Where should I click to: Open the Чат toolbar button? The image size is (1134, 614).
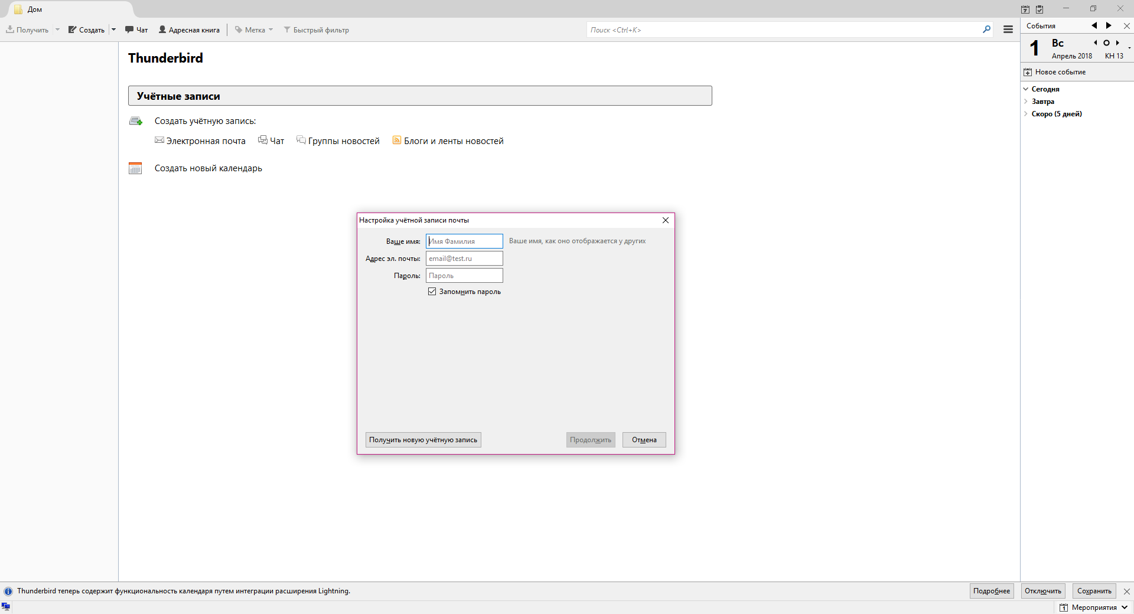coord(136,30)
